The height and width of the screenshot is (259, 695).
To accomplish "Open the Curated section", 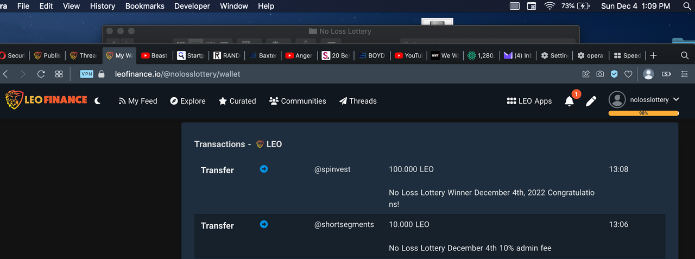I will (237, 101).
